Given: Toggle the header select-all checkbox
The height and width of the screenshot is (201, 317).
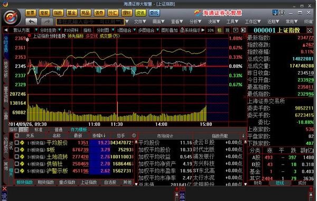Looking at the screenshot, I should 17,135.
